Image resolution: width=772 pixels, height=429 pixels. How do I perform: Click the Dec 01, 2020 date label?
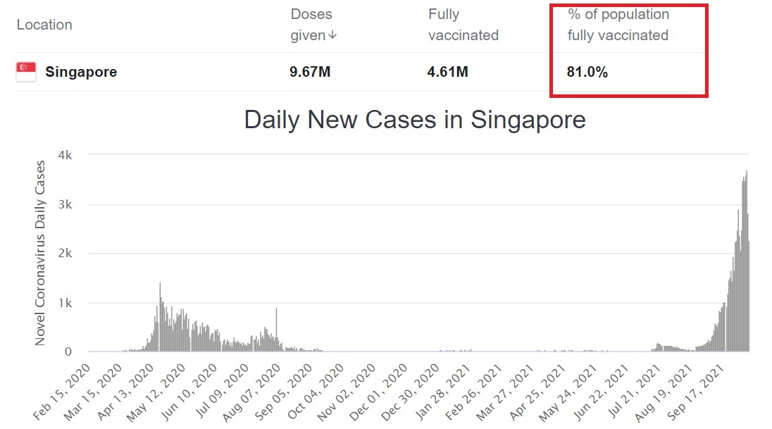(x=379, y=392)
